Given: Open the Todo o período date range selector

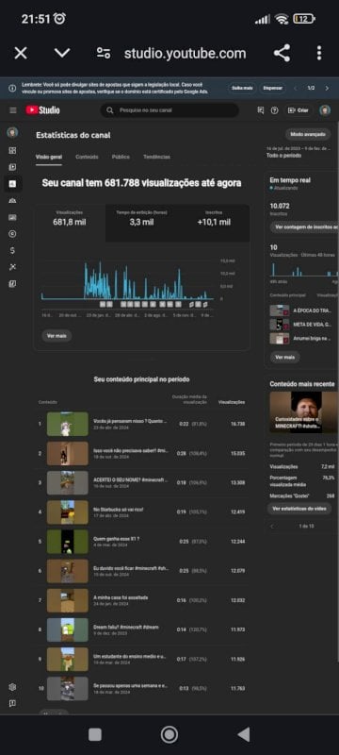Looking at the screenshot, I should point(299,152).
